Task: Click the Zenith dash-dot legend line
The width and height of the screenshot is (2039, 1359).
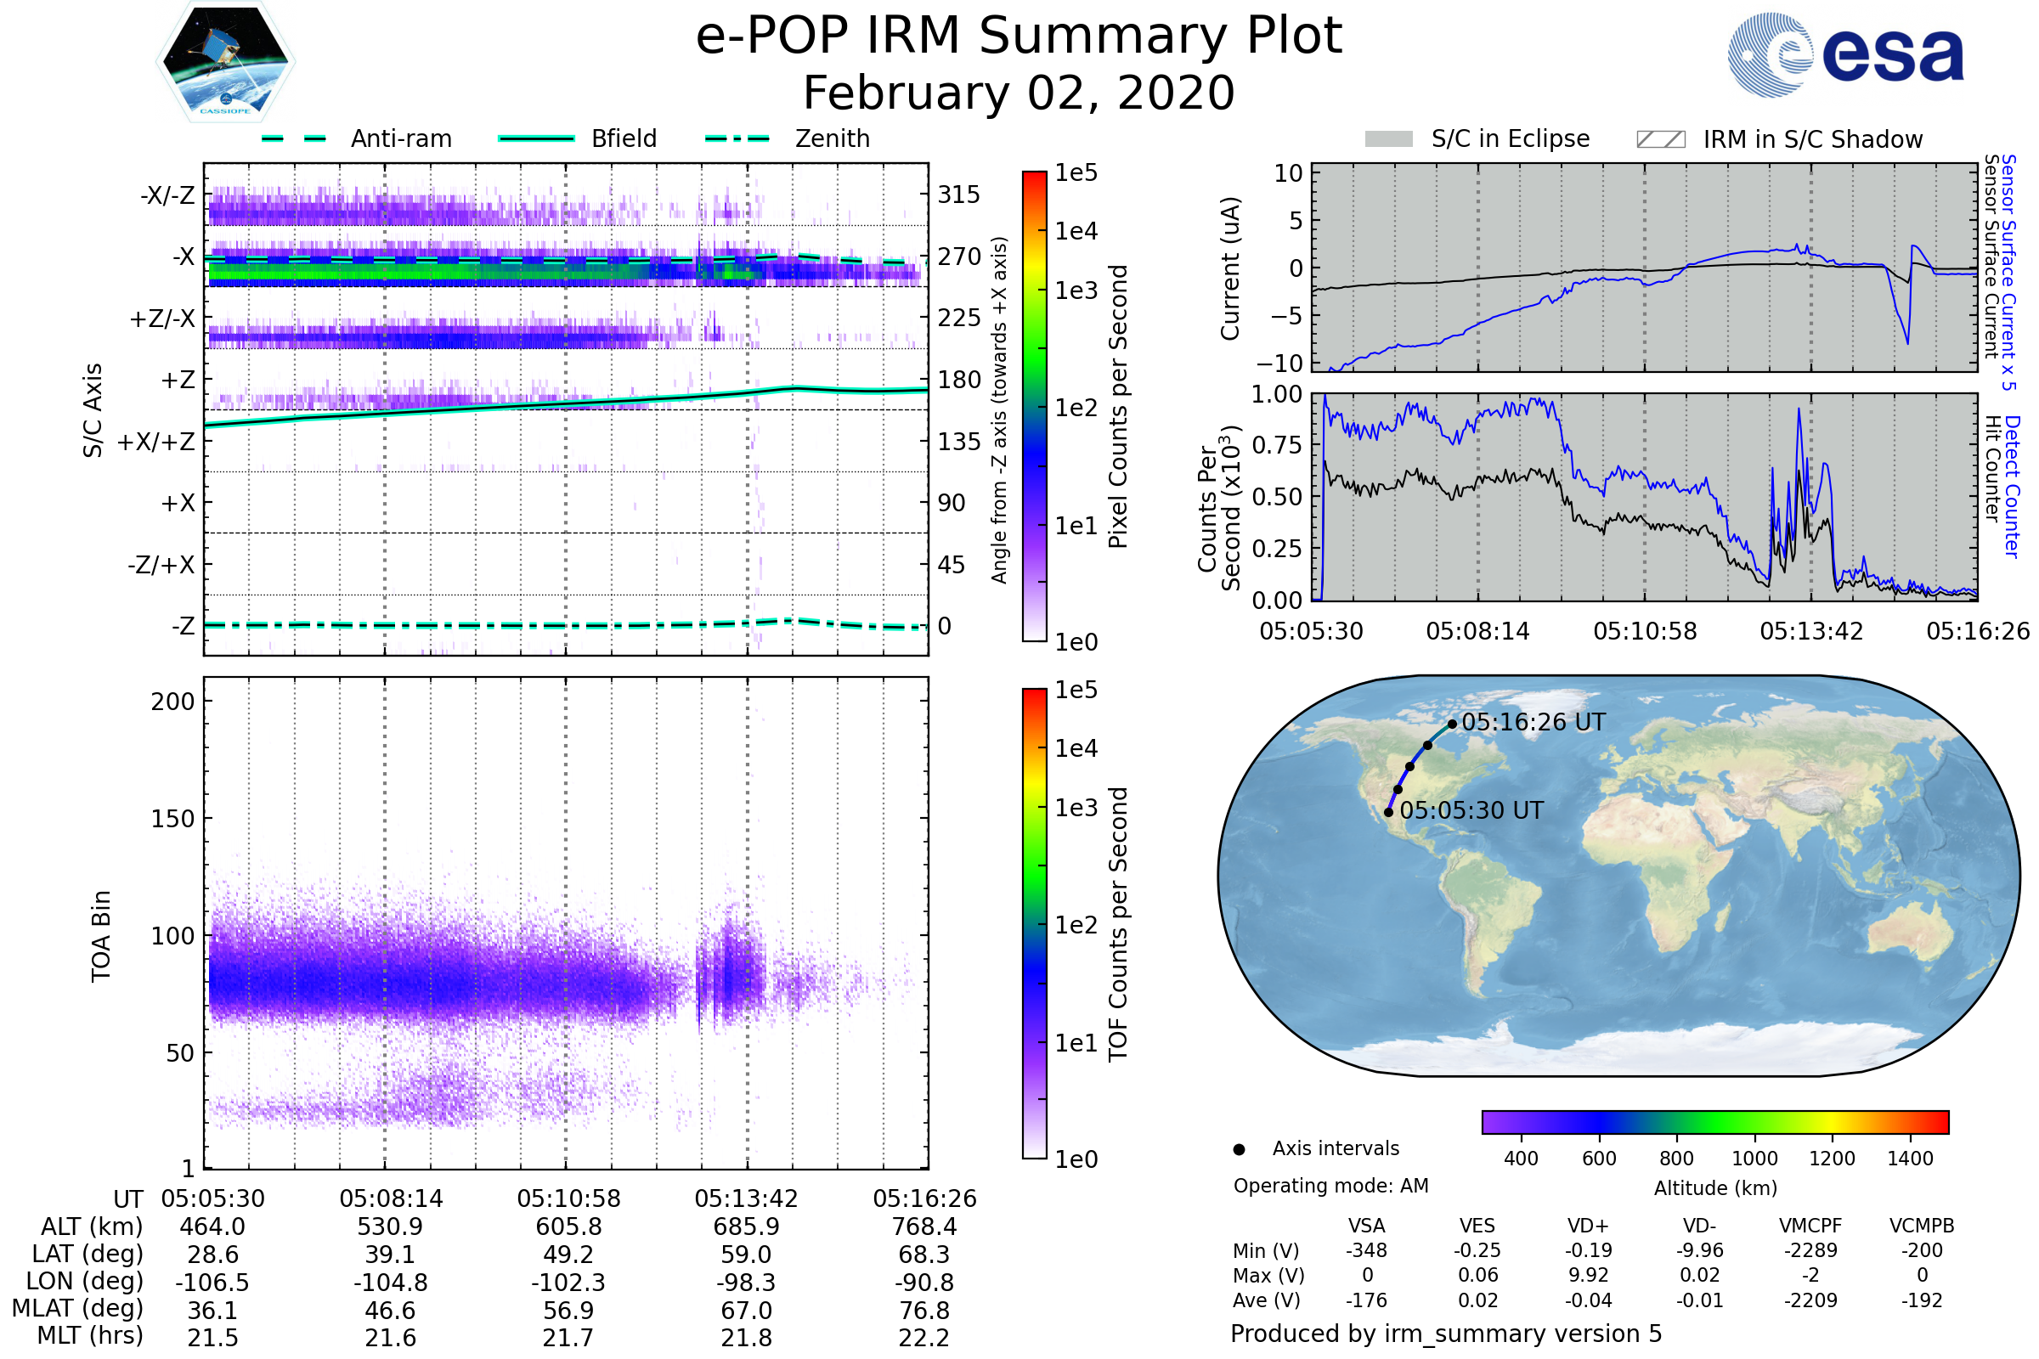Action: coord(737,138)
